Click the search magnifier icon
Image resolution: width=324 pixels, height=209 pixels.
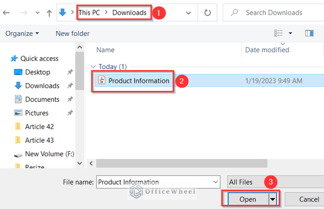234,12
